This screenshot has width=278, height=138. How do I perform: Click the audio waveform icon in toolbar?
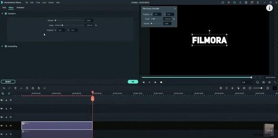tap(44, 88)
